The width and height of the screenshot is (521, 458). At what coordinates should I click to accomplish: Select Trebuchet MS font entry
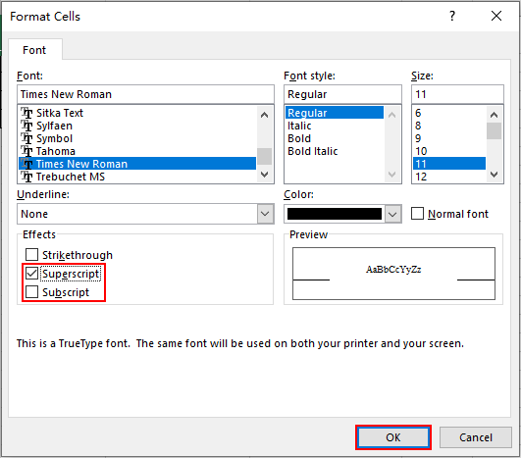[137, 177]
